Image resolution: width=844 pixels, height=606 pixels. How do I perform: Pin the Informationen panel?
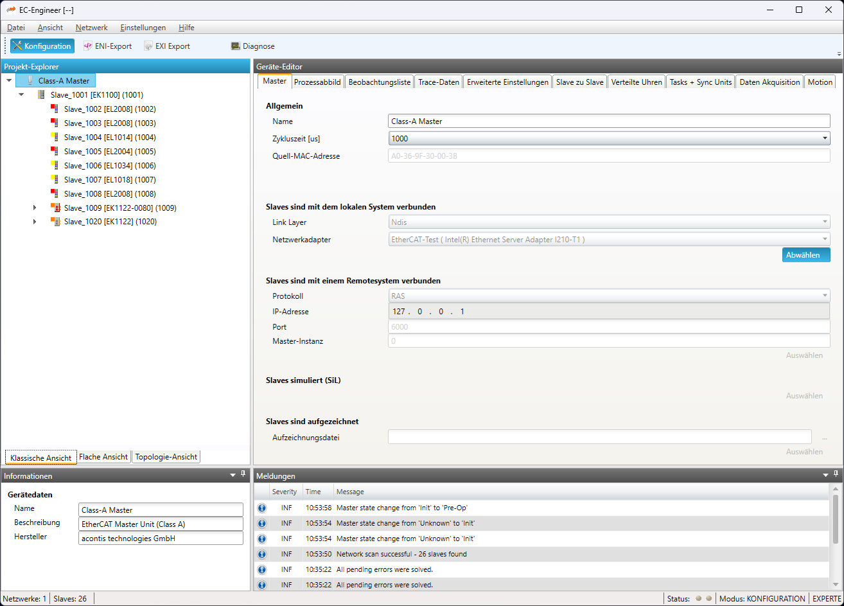tap(243, 474)
